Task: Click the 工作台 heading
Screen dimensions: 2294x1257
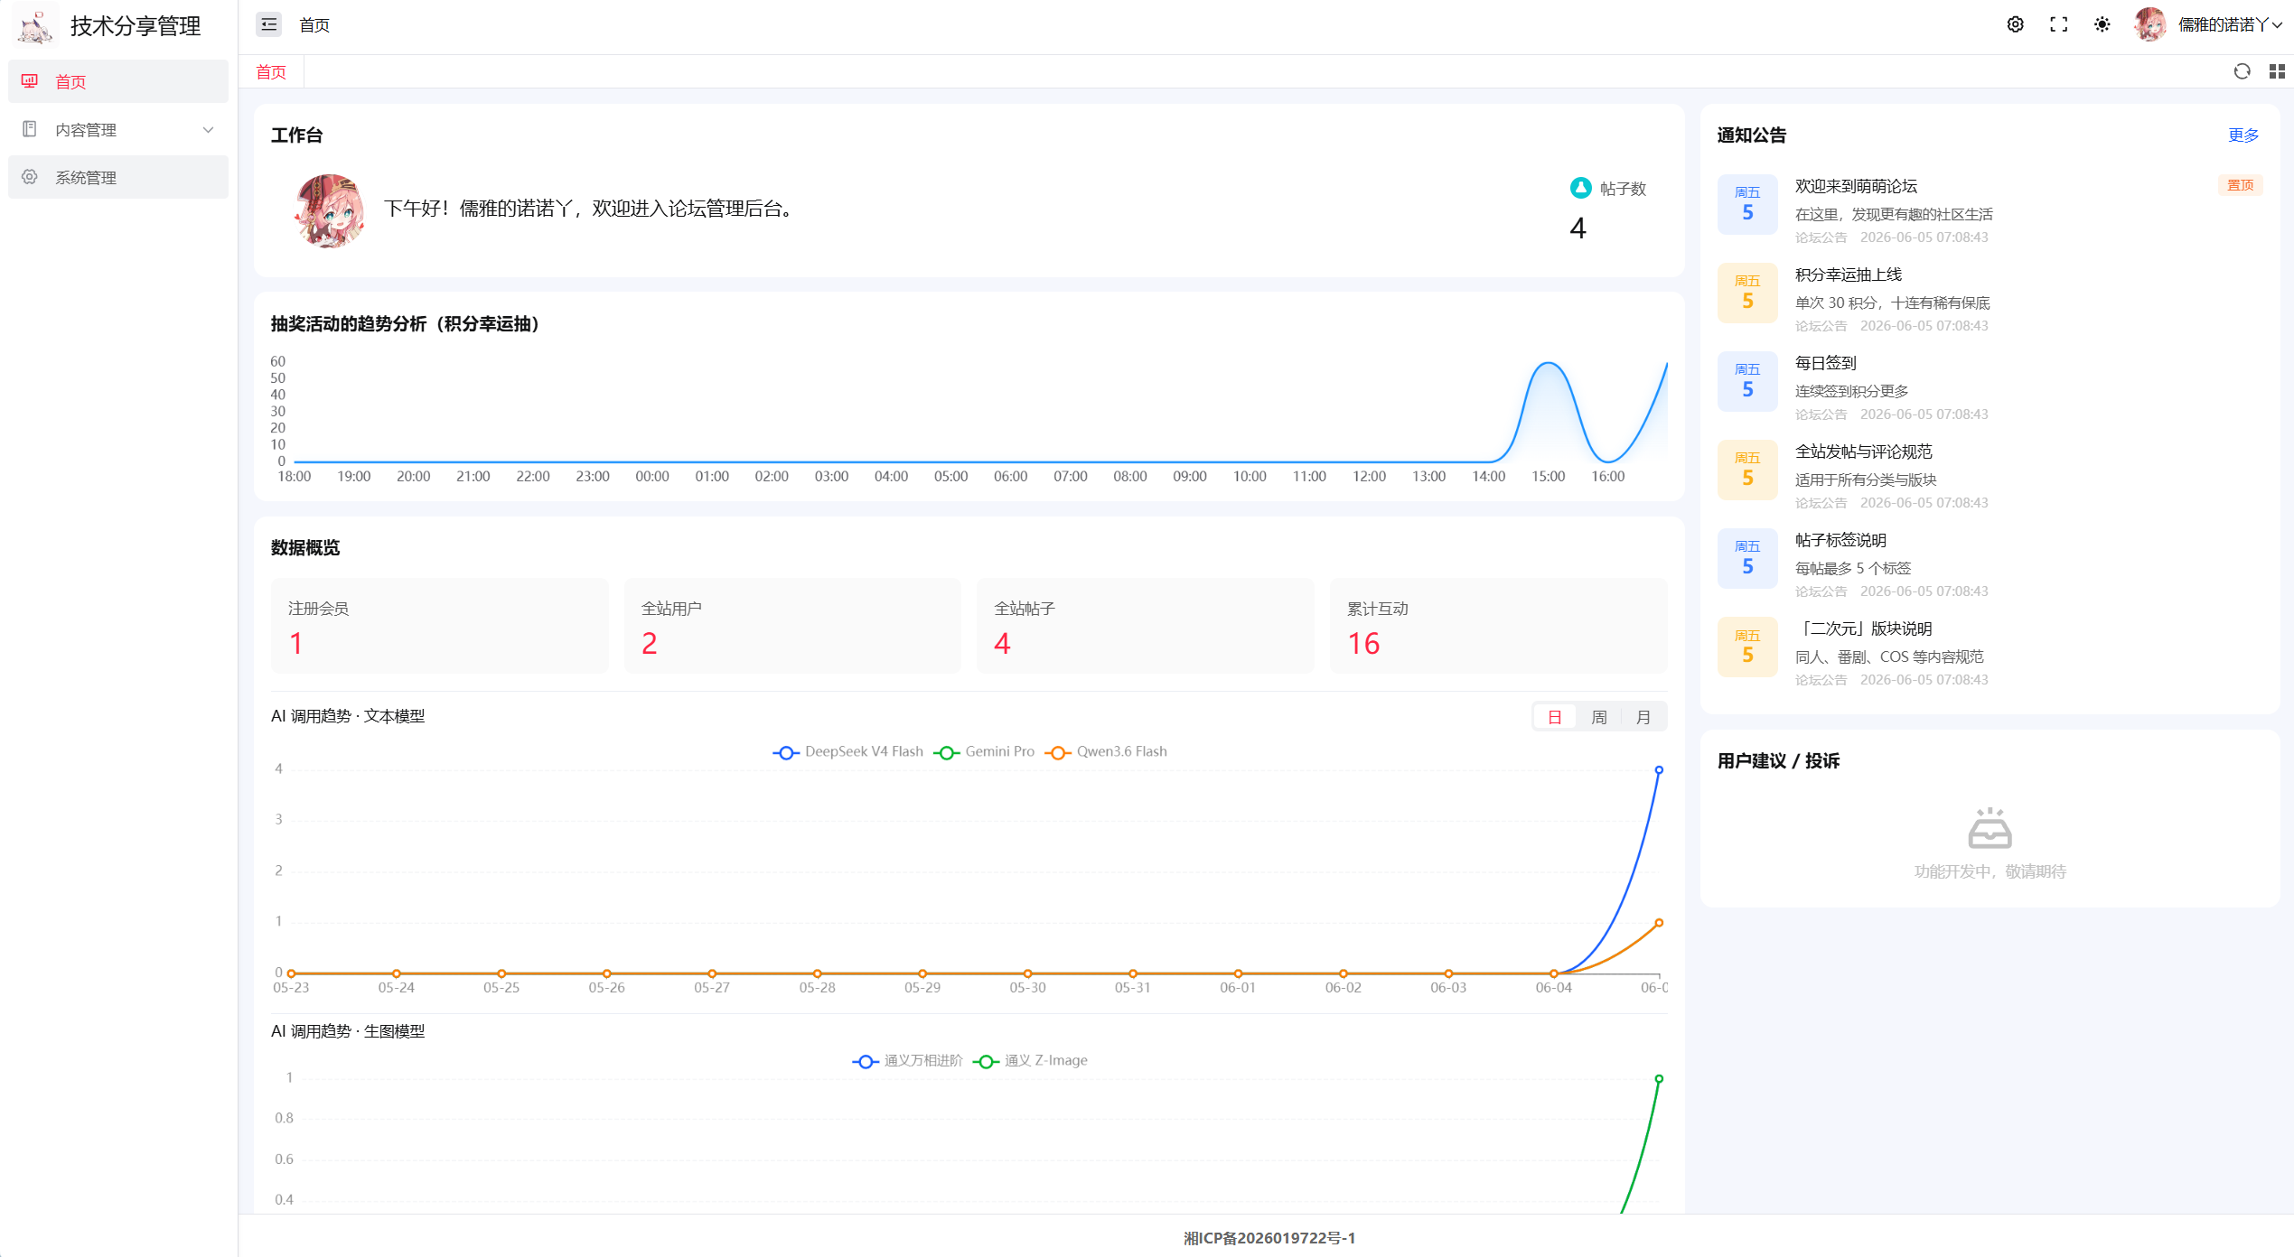Action: (x=296, y=135)
